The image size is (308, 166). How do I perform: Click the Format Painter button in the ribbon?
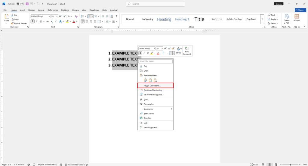(x=19, y=23)
